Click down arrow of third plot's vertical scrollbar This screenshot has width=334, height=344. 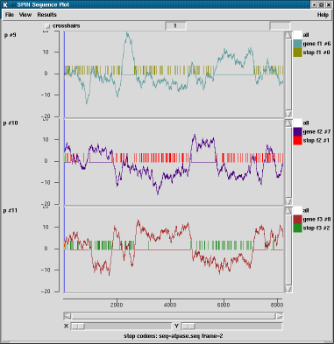click(x=288, y=289)
